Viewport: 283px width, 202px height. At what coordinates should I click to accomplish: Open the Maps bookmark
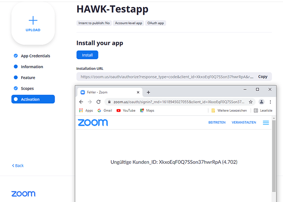pos(147,110)
